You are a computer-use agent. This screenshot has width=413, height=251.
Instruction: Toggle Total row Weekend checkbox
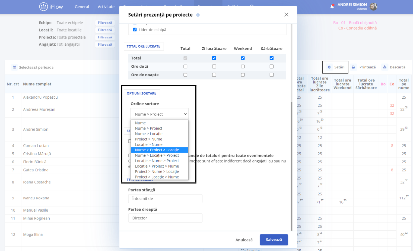coord(243,58)
